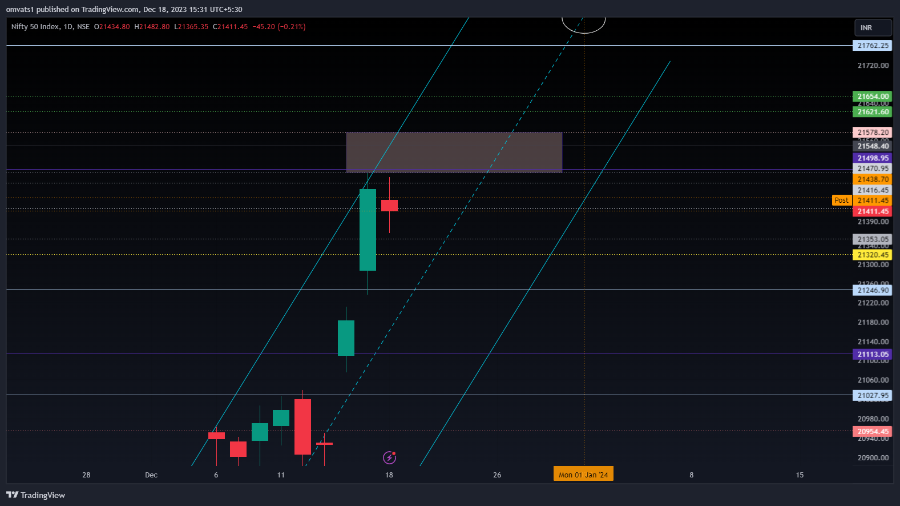Select the 21246.90 price label

click(x=873, y=290)
